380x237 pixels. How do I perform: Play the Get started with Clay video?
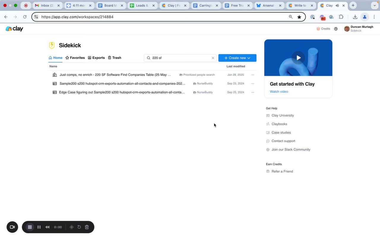click(x=298, y=58)
